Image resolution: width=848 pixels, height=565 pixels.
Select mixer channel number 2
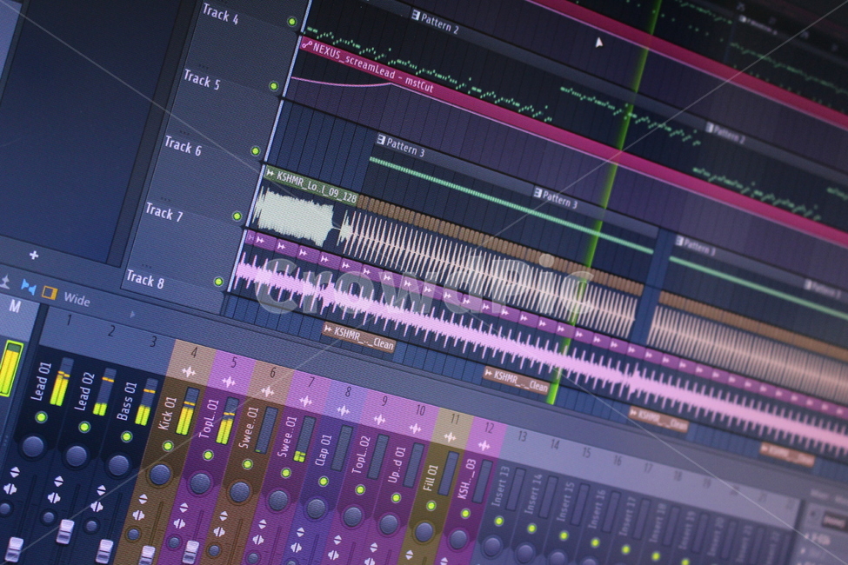(x=111, y=331)
